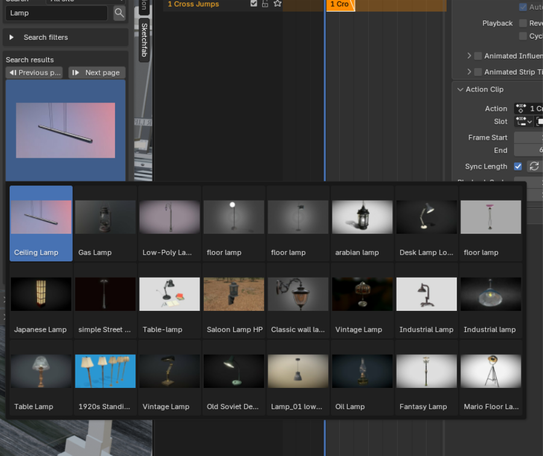Expand the Animated Influence settings
Screen dimensions: 543x456
[469, 55]
